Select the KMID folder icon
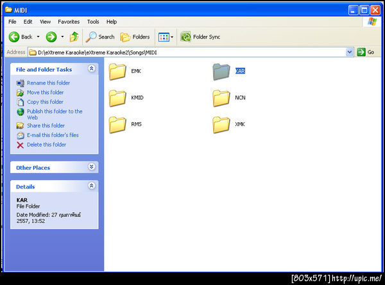 (117, 98)
